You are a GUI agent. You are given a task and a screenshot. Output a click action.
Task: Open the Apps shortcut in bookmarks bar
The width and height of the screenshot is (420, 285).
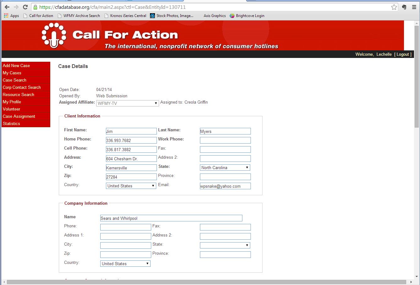(11, 16)
